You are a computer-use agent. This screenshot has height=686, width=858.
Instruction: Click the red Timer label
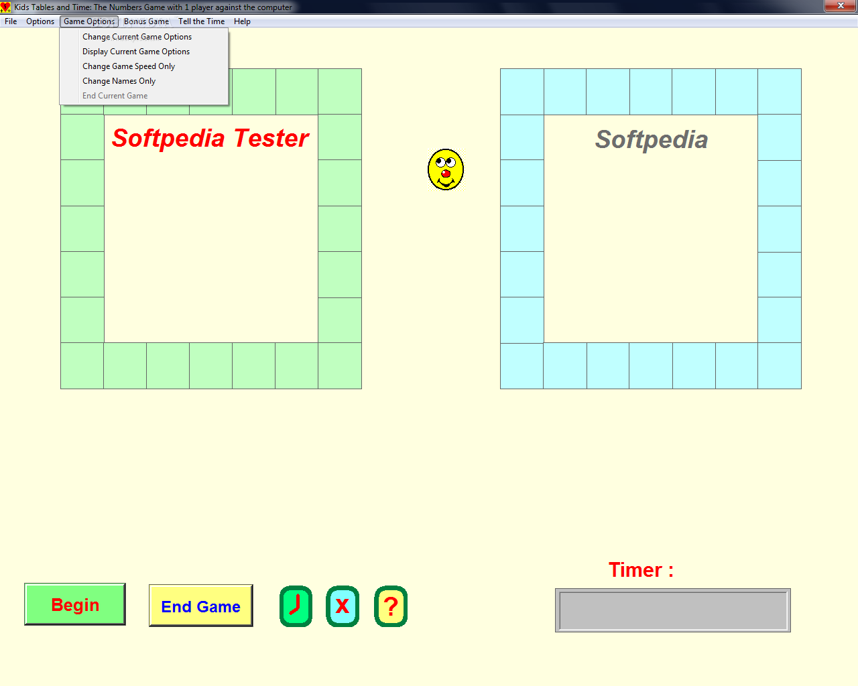point(641,570)
